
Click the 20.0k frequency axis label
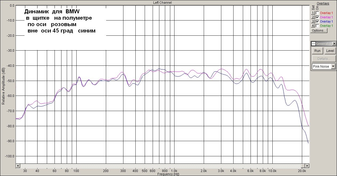(x=302, y=171)
